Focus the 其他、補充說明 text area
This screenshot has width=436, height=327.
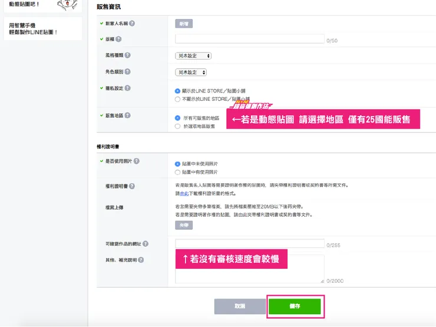pyautogui.click(x=250, y=269)
